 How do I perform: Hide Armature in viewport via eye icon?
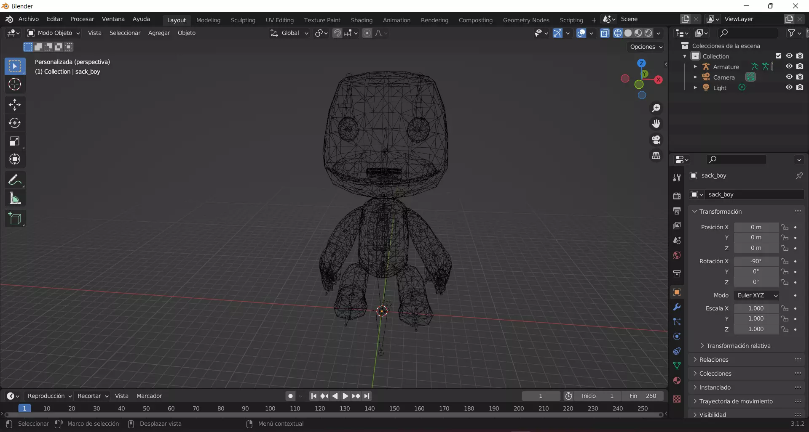(x=789, y=66)
